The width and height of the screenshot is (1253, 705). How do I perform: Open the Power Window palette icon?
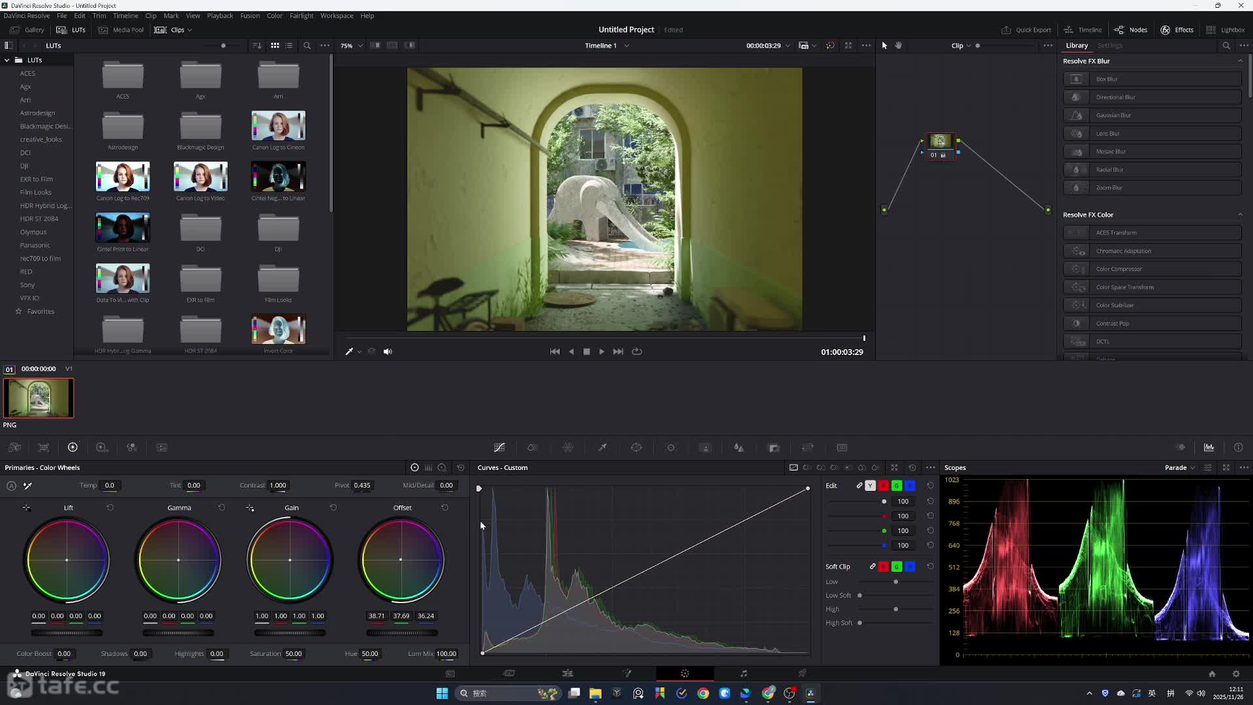pos(636,448)
